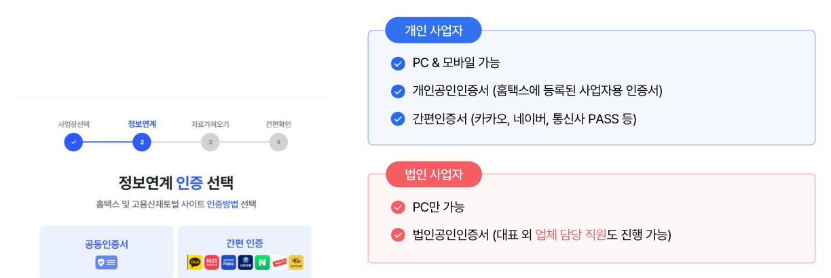The image size is (831, 278).
Task: Click the check beside 개인공인인증서 line
Action: click(x=398, y=92)
